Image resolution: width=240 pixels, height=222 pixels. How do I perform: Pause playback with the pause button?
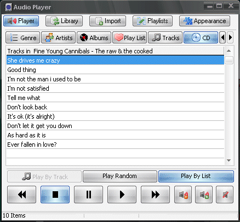[x=89, y=195]
